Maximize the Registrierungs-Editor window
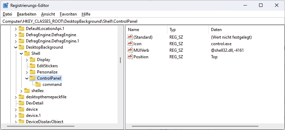 [261, 6]
